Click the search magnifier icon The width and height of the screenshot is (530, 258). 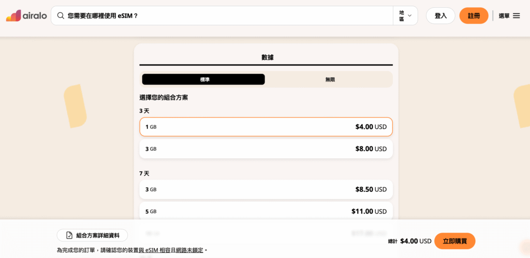(x=61, y=15)
